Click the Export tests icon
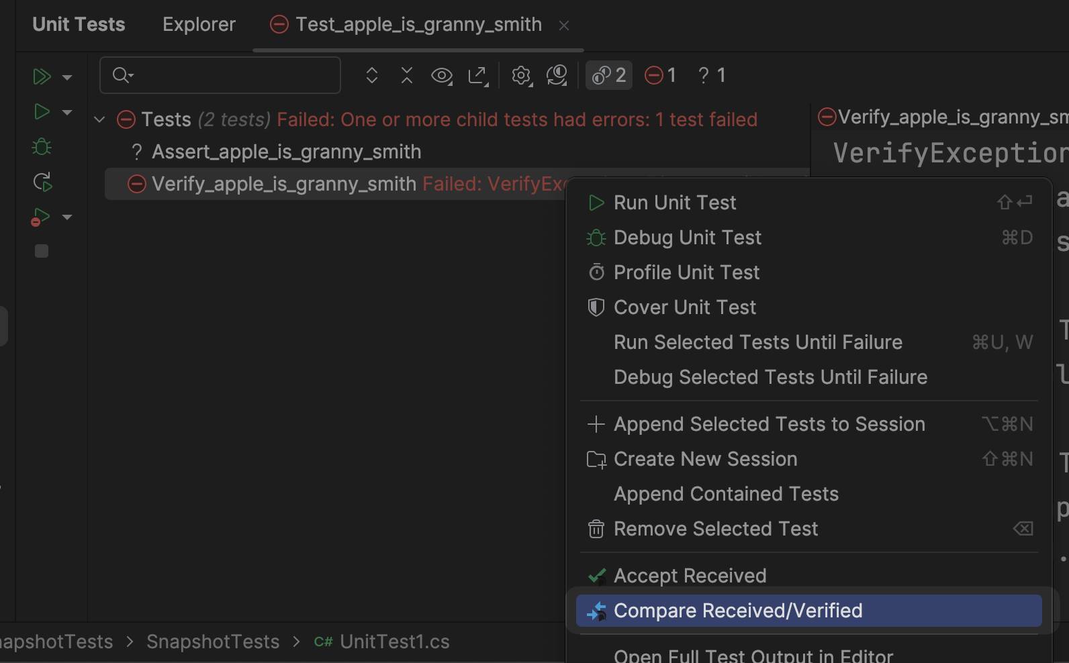1069x663 pixels. [x=478, y=75]
